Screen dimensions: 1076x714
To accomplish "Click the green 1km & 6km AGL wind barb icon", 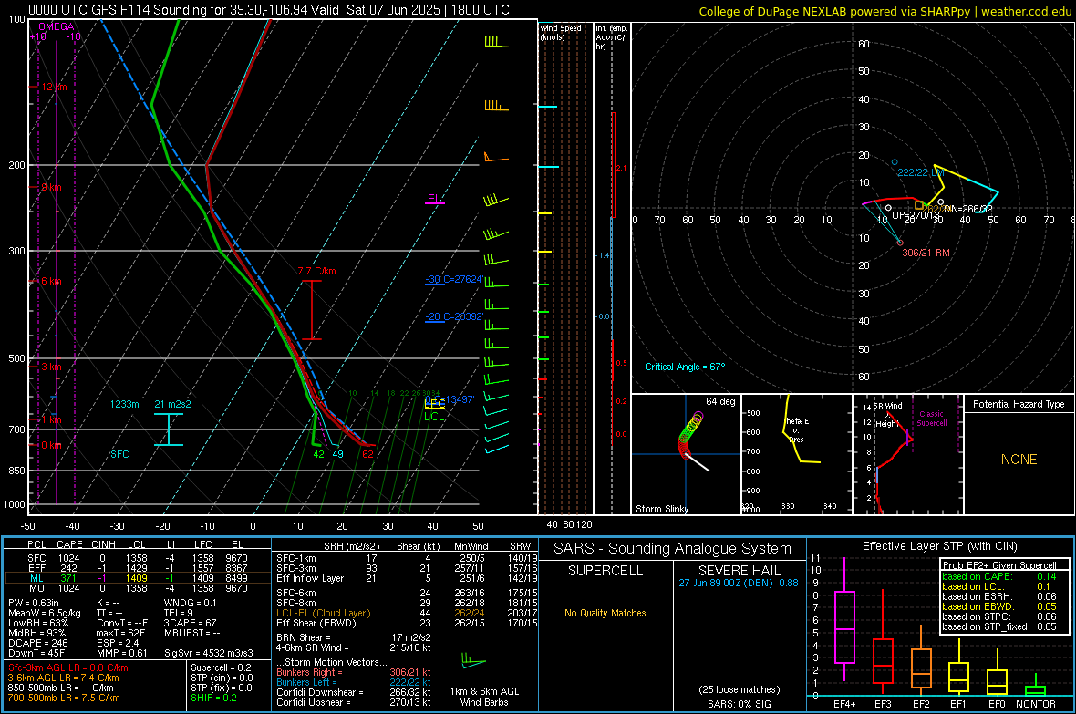I will click(473, 661).
